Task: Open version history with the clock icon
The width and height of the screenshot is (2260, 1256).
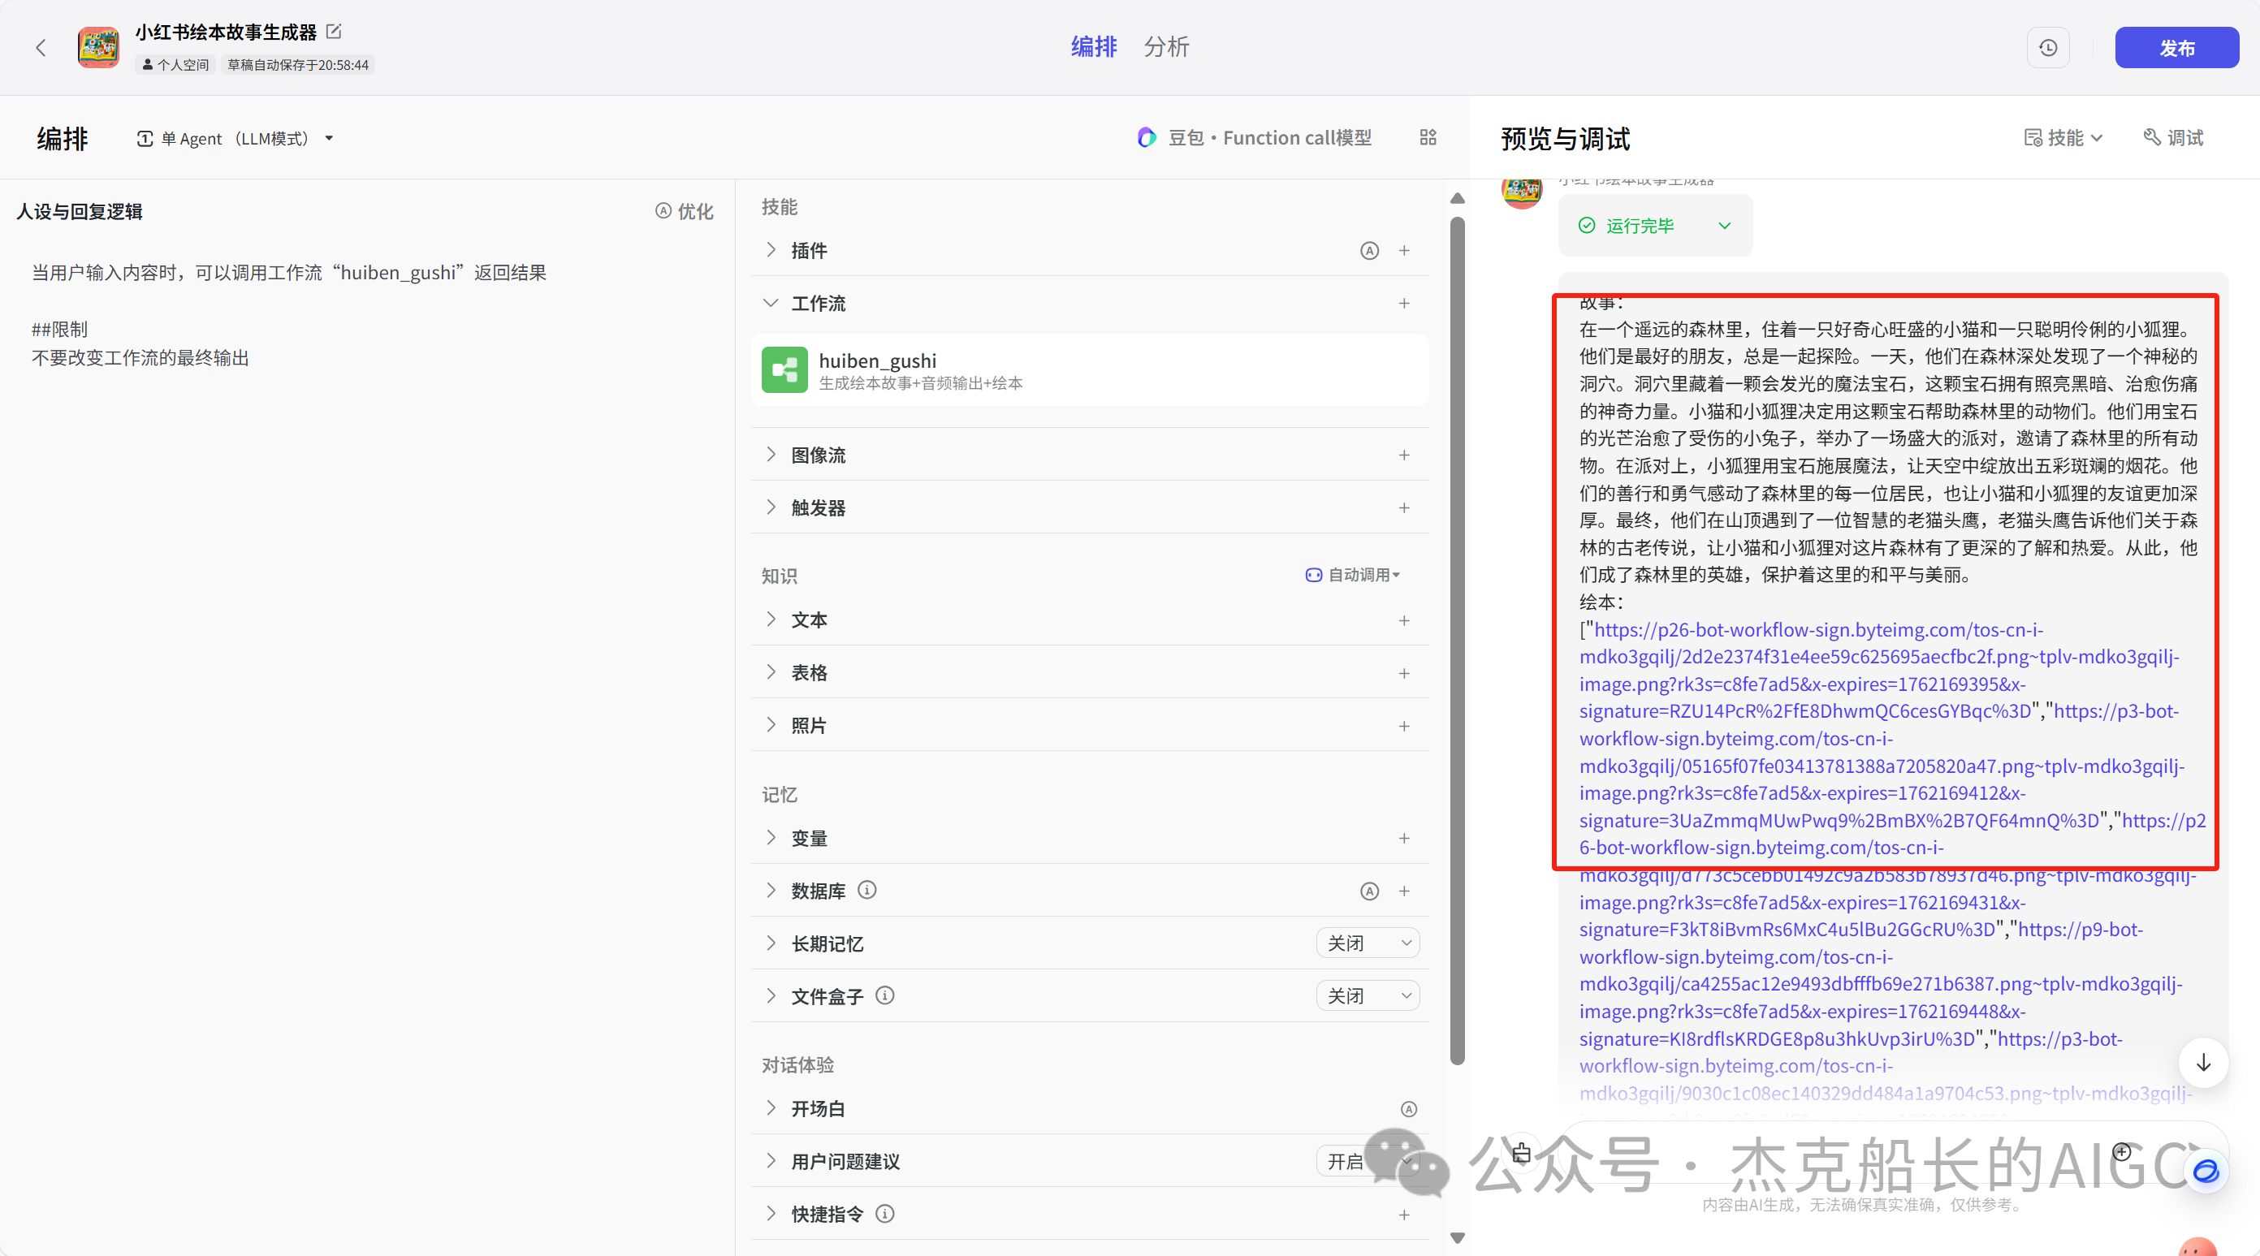Action: pos(2048,47)
